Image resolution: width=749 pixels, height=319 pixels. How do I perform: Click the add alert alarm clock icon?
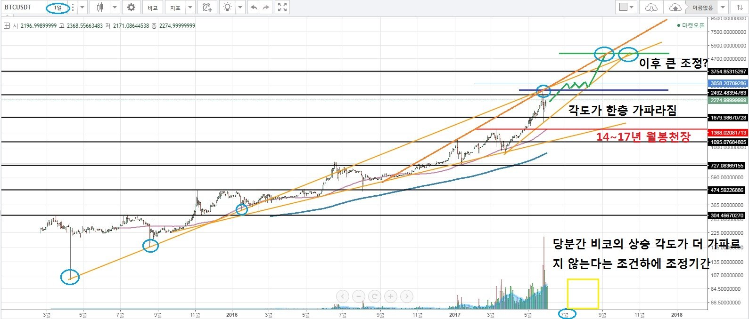coord(206,8)
